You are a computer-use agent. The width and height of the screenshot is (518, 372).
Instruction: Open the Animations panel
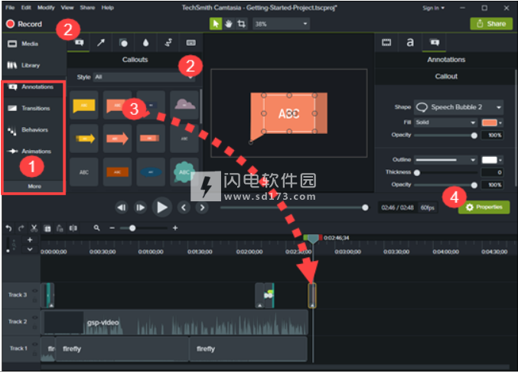(33, 152)
